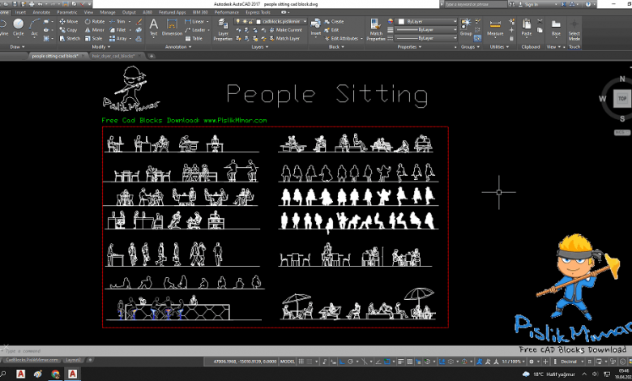
Task: Select the Circle draw tool
Action: pyautogui.click(x=18, y=28)
